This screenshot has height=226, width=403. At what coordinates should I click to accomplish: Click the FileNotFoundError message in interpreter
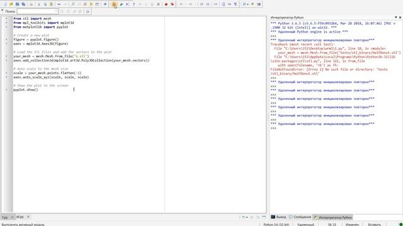[329, 72]
